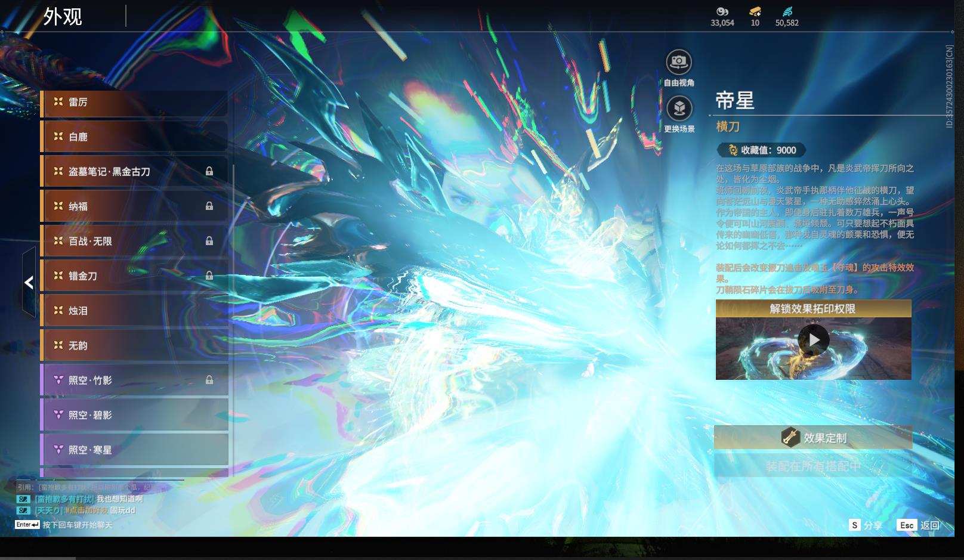The width and height of the screenshot is (964, 560).
Task: Choose the 烛泪 skin
Action: coord(135,311)
